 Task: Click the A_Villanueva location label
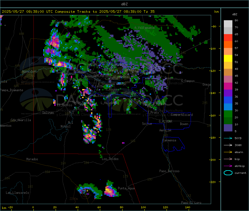click(144, 28)
